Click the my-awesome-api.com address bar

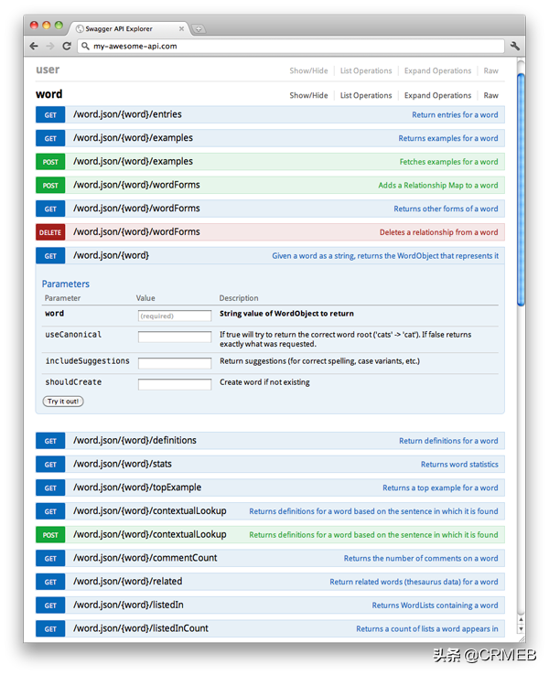[x=291, y=46]
